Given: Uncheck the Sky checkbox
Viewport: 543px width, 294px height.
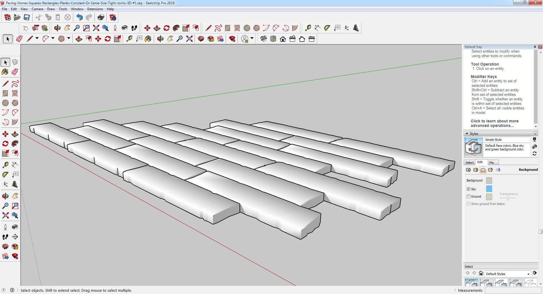Looking at the screenshot, I should click(x=468, y=189).
